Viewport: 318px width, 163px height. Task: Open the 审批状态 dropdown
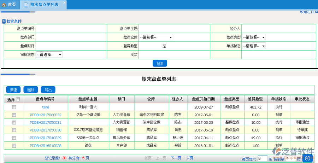pos(49,55)
